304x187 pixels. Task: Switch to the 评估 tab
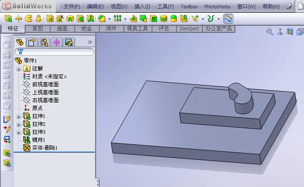(164, 29)
